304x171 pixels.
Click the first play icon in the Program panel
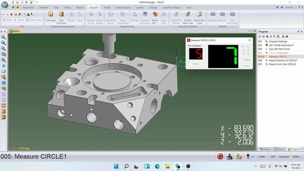[260, 37]
